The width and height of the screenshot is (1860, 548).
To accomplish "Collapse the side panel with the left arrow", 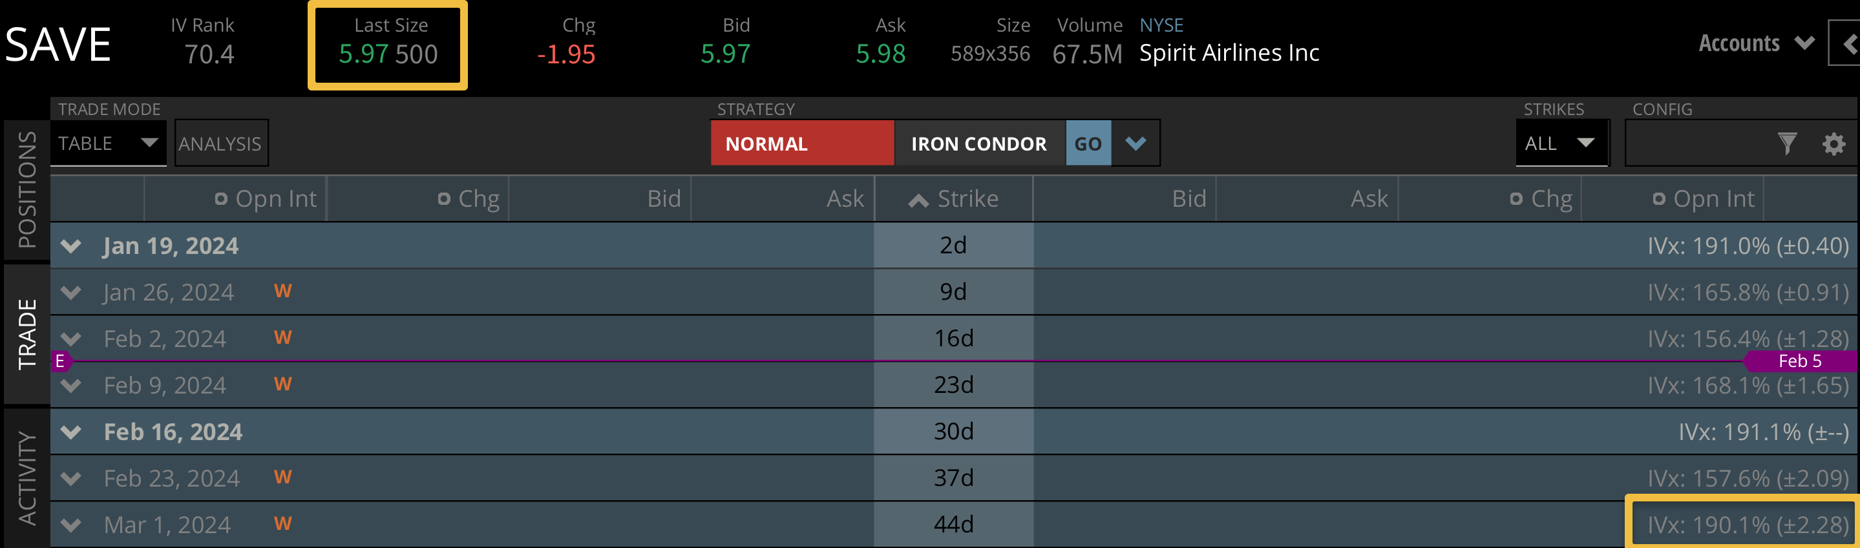I will pyautogui.click(x=1848, y=44).
